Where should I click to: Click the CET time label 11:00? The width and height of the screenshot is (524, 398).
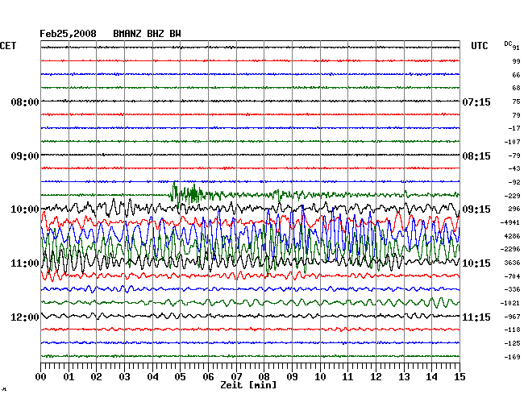click(x=25, y=263)
